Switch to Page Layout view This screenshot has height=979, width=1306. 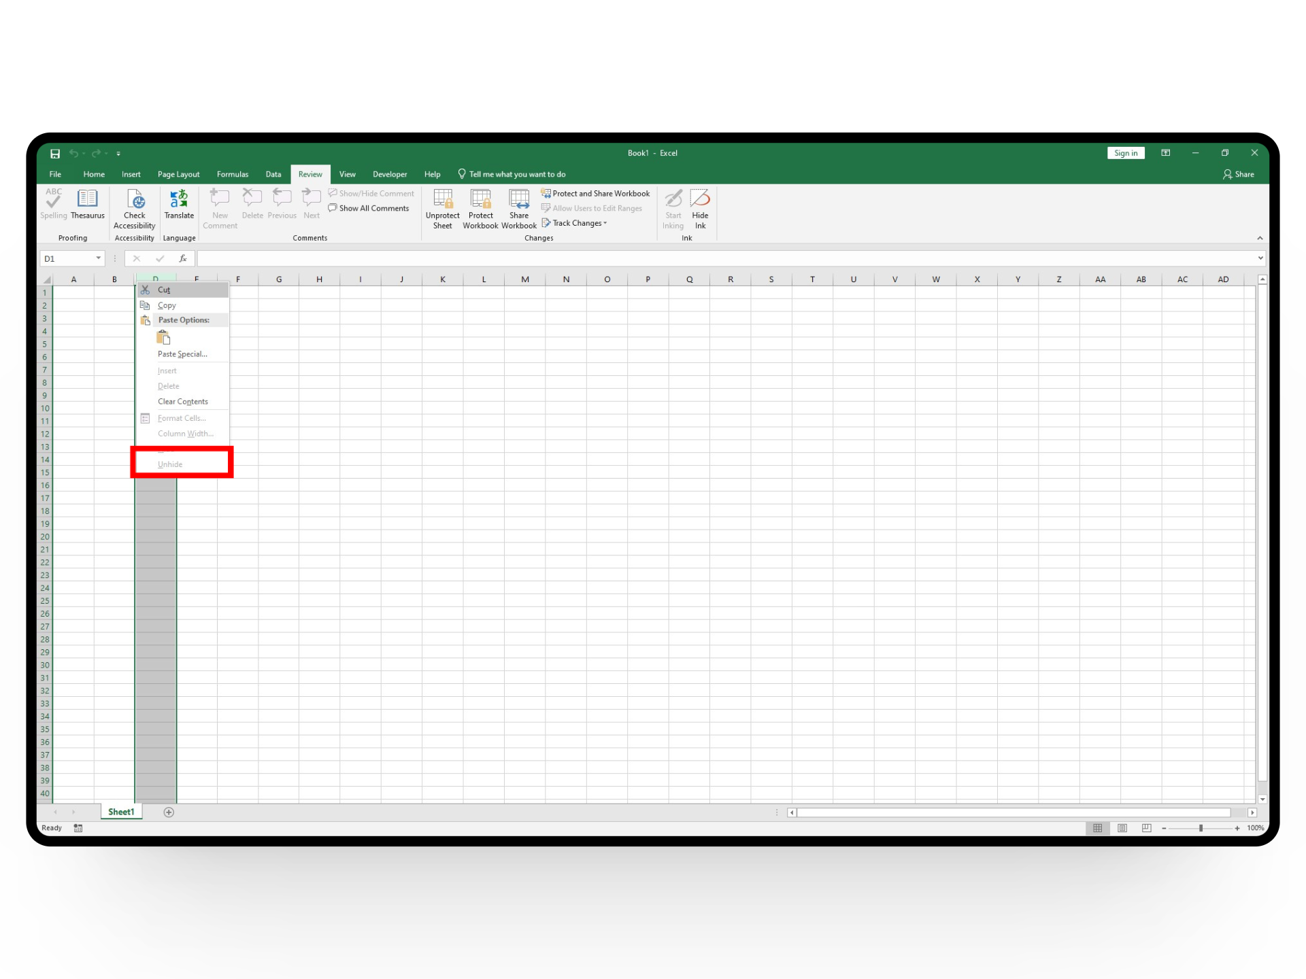1122,828
